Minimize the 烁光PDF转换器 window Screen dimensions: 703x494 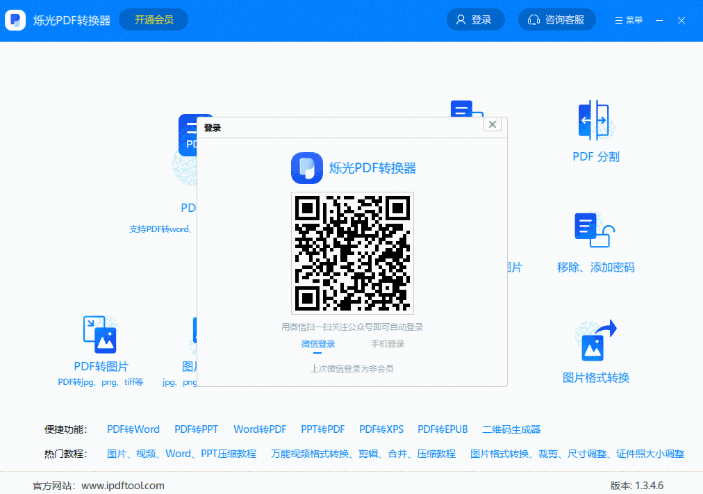pos(659,20)
